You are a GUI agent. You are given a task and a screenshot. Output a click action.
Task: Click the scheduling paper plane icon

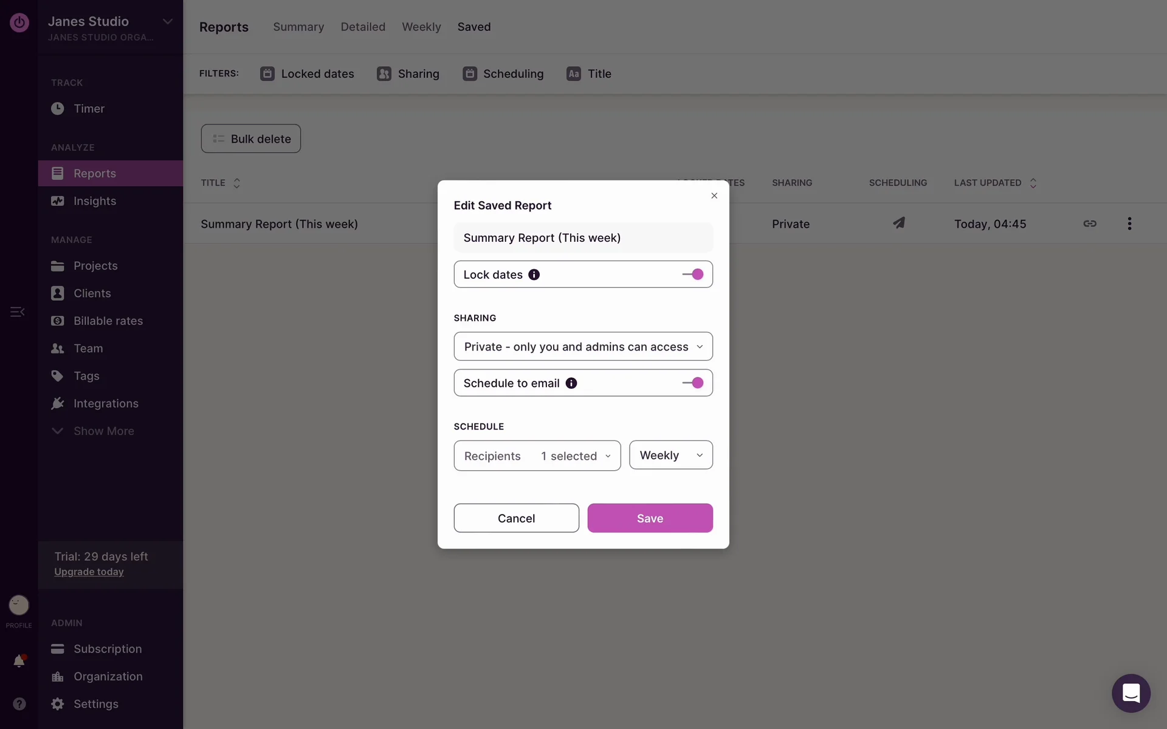coord(898,223)
